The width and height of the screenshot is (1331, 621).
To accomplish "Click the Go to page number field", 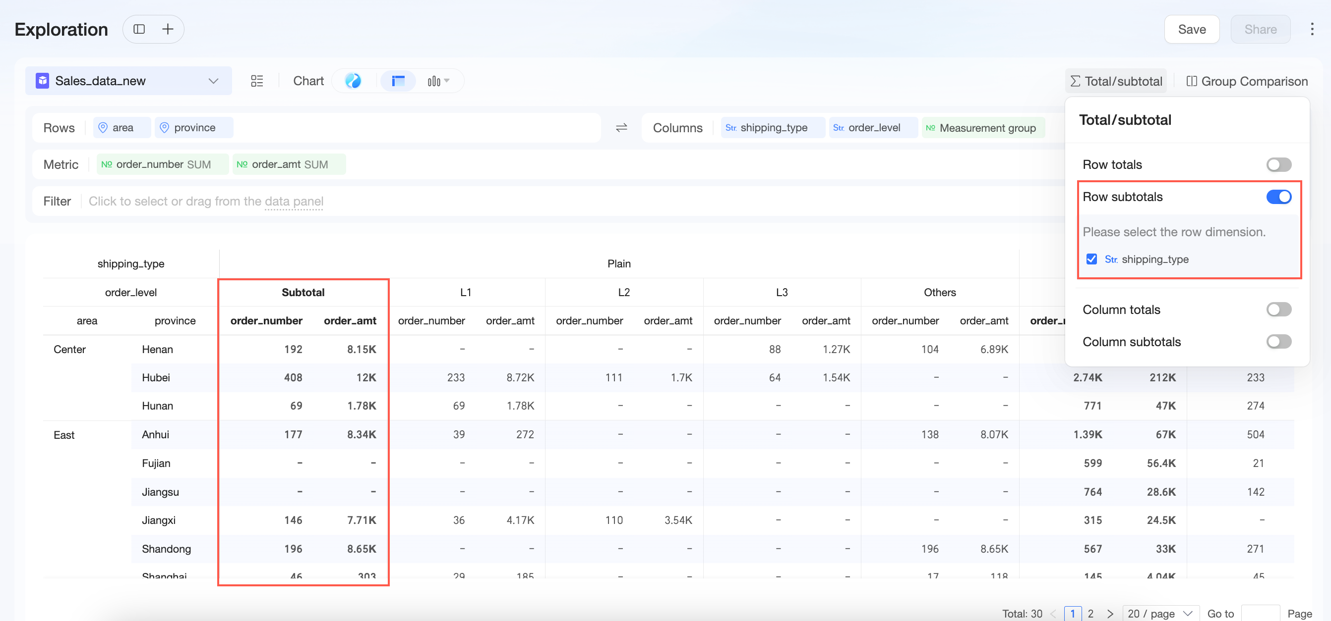I will pos(1260,613).
